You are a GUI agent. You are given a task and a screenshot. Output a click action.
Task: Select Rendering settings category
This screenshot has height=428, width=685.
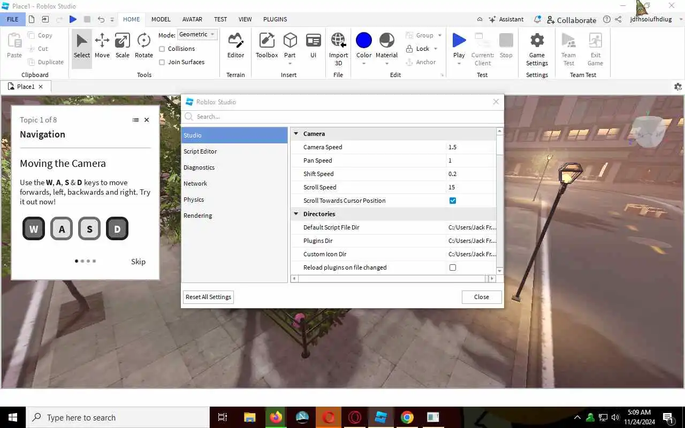234,216
